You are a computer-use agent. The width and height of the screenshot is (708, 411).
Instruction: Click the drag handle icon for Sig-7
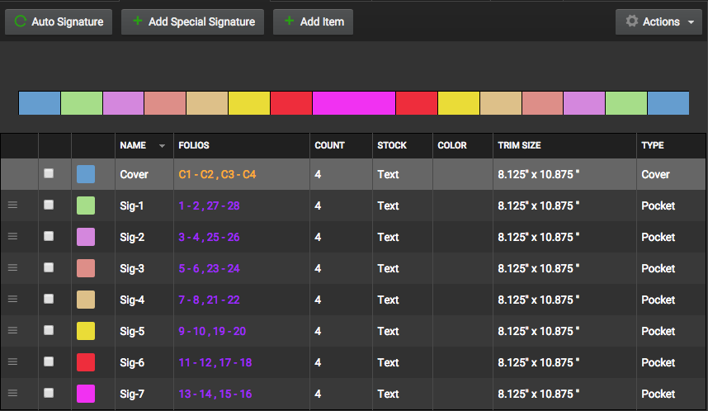(12, 394)
